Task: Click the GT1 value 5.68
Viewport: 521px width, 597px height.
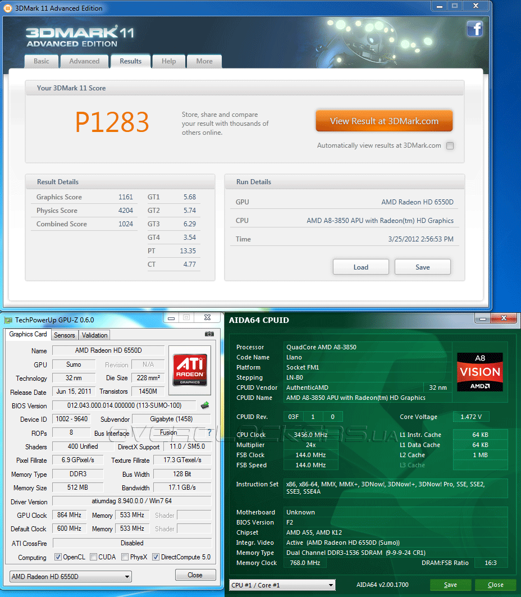Action: [x=190, y=197]
